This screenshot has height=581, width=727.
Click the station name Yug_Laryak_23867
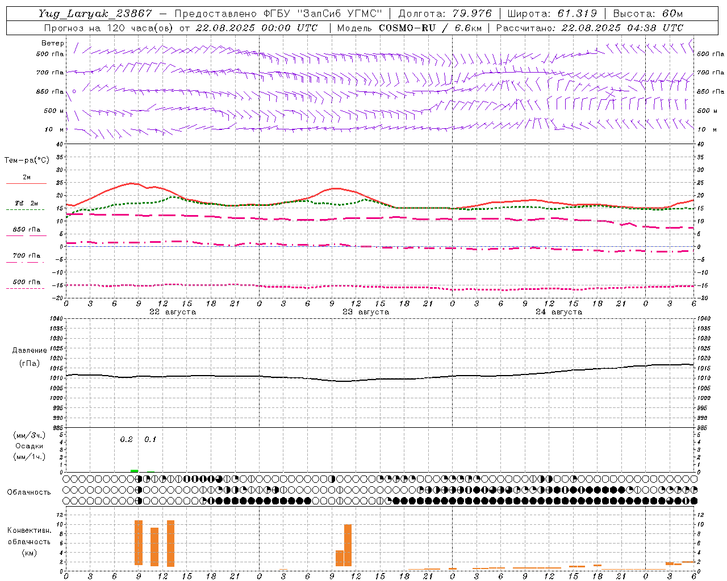coord(95,14)
